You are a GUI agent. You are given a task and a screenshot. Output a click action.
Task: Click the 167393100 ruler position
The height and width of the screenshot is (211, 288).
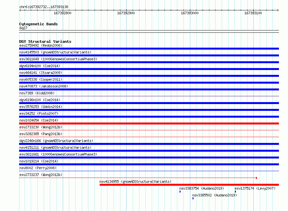click(253, 13)
